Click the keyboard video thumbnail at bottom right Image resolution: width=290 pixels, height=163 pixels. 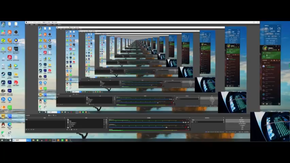click(x=270, y=126)
